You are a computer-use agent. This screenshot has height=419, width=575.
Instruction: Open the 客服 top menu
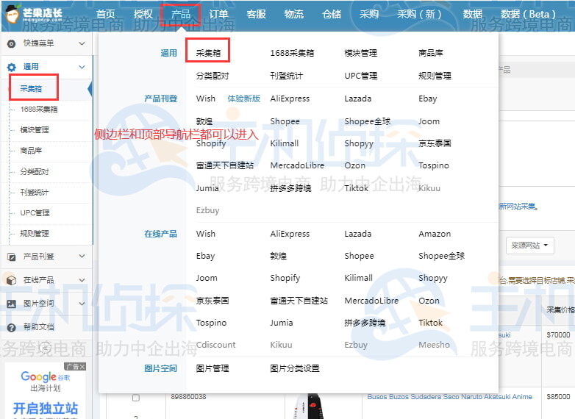tap(256, 14)
